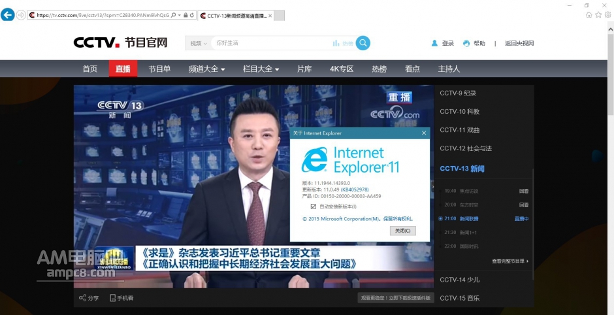Click the 你好生活 search input field
Viewport: 614px width, 315px height.
271,43
